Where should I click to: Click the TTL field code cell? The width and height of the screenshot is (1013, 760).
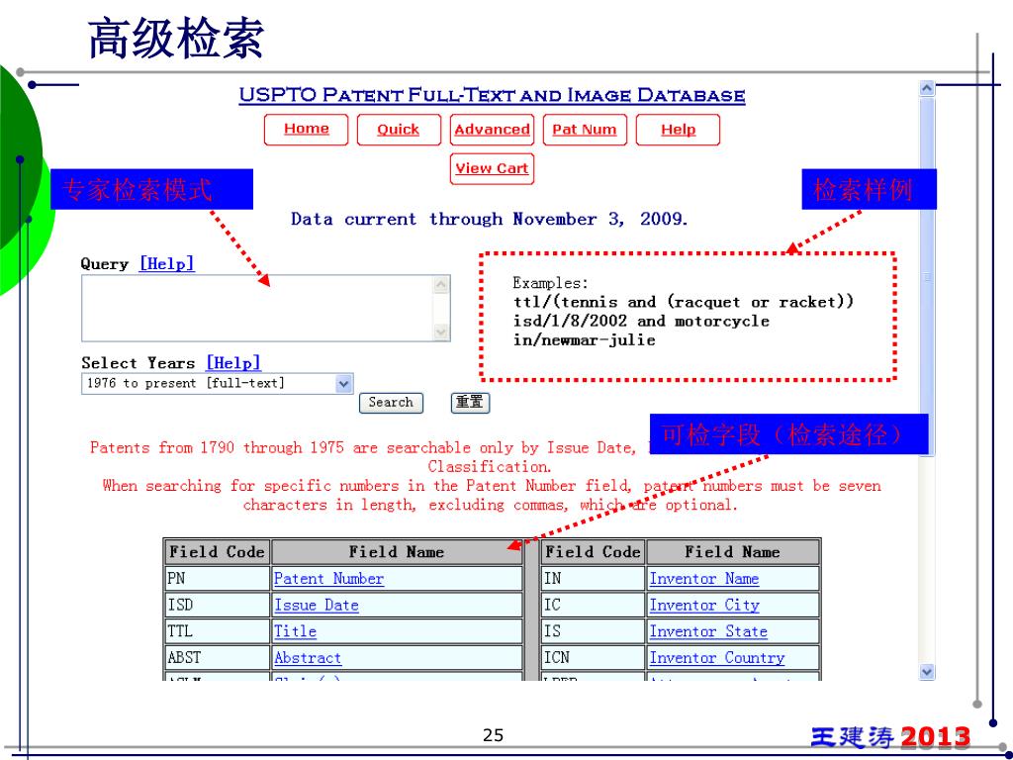click(x=217, y=631)
